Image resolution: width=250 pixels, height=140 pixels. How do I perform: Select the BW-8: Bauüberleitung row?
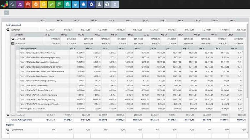point(129,76)
